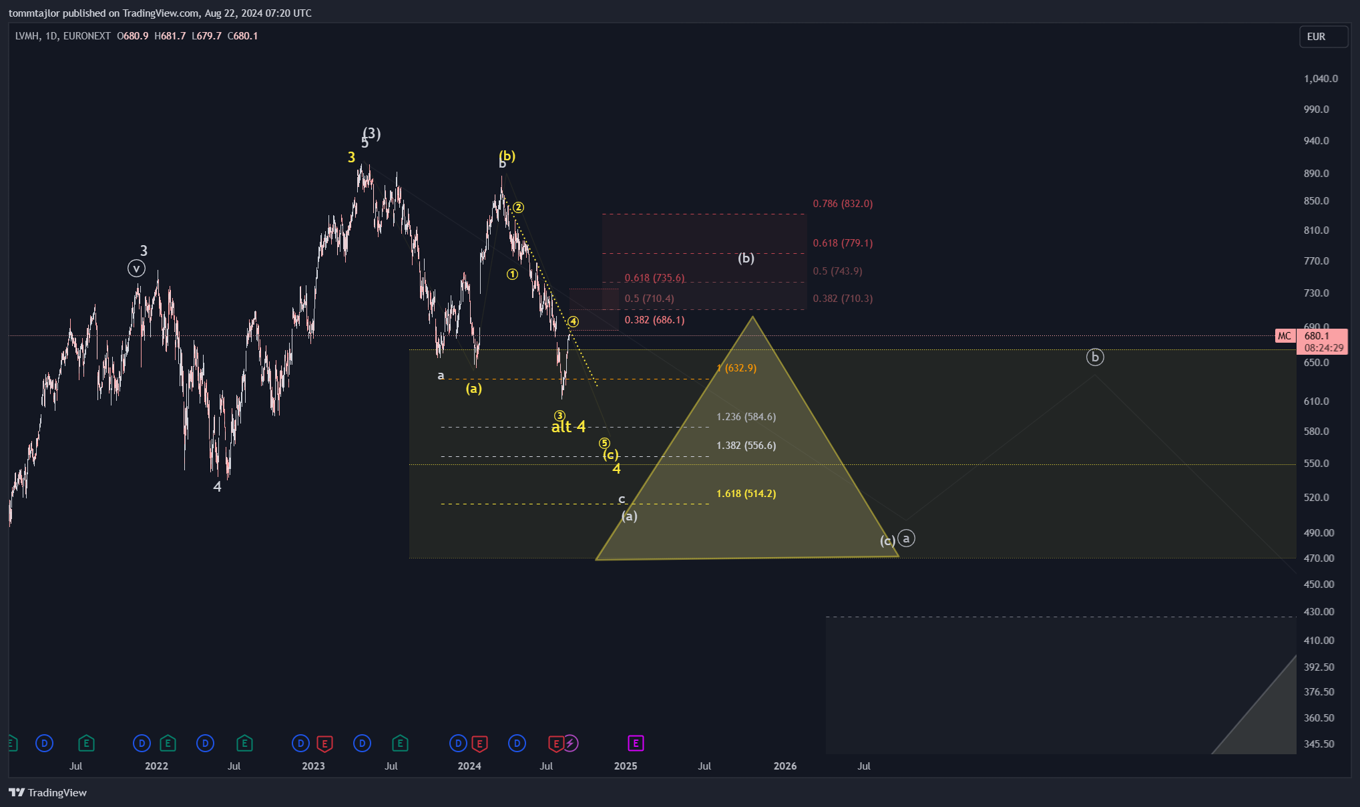Click the 345.50 price axis label
The width and height of the screenshot is (1360, 807).
point(1319,744)
